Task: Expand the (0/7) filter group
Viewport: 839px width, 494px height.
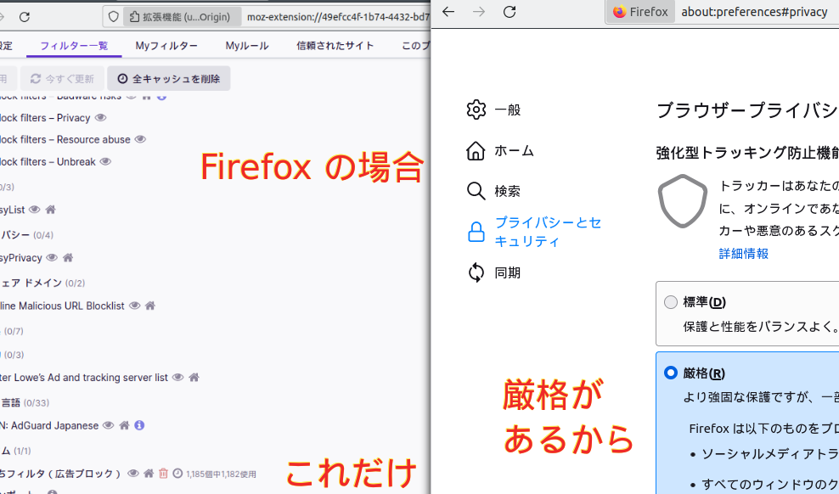Action: [x=12, y=331]
